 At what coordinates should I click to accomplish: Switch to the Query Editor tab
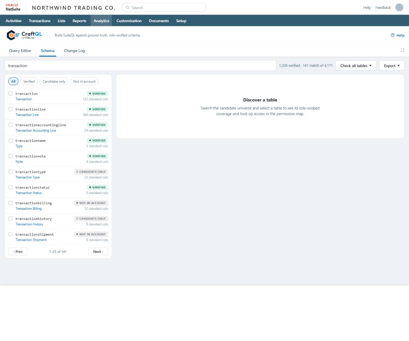tap(20, 51)
